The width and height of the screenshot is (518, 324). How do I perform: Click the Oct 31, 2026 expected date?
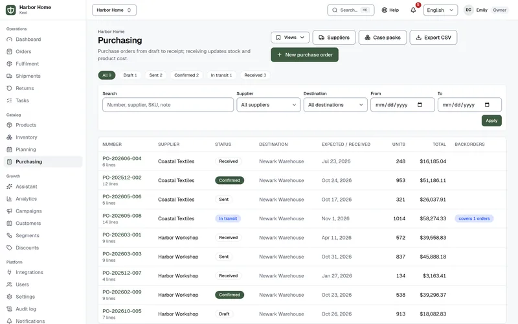pos(336,257)
